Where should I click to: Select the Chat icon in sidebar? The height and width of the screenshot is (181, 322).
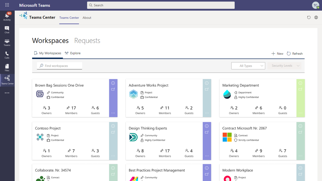(x=7, y=29)
